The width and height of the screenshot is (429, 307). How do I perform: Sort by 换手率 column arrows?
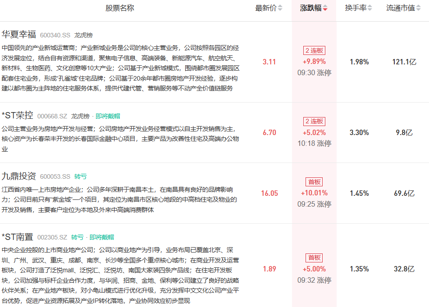tap(370, 8)
